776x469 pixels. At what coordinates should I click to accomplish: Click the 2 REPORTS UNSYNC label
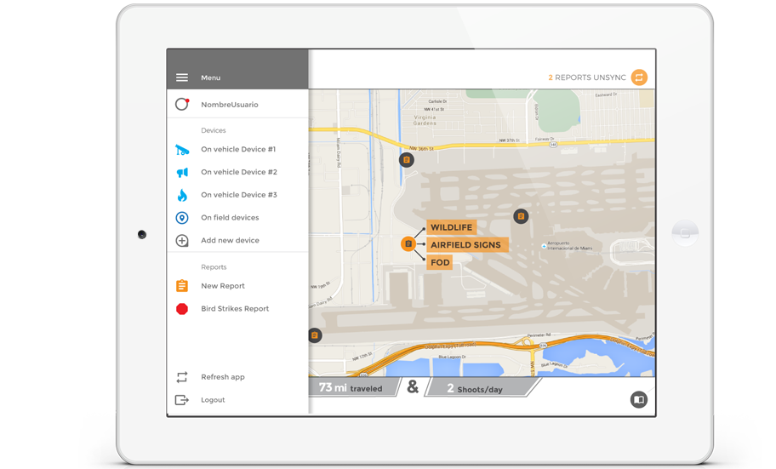tap(587, 77)
